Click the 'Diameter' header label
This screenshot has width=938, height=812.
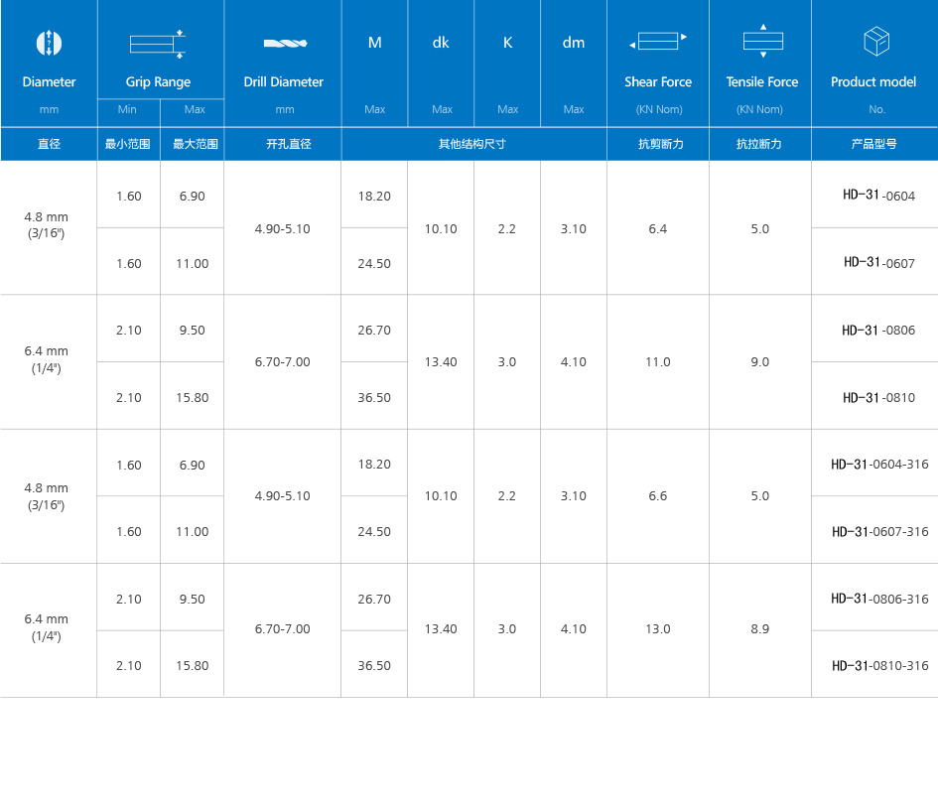pyautogui.click(x=49, y=82)
